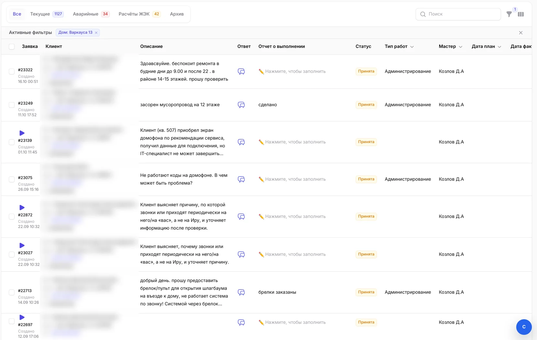Switch to the 'Текущие' tab

coord(47,14)
